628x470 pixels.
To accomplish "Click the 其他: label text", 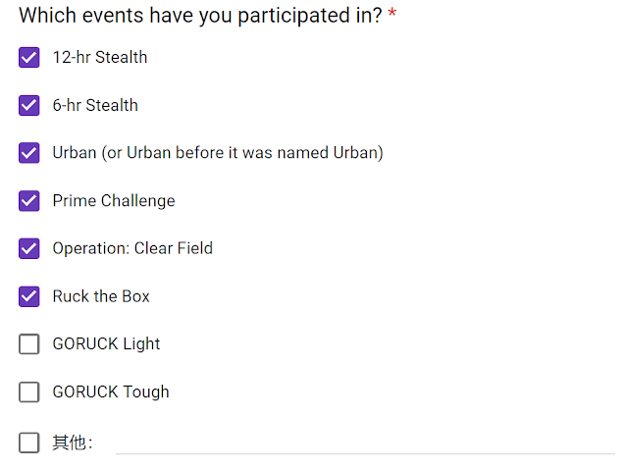I will point(73,443).
